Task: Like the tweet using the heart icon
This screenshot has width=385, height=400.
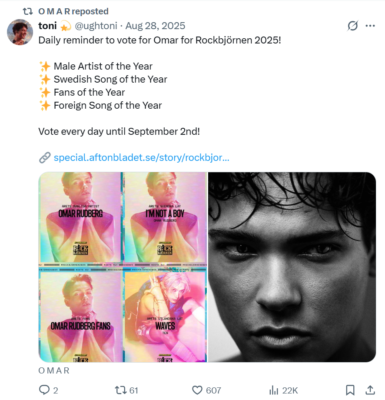Action: click(198, 390)
